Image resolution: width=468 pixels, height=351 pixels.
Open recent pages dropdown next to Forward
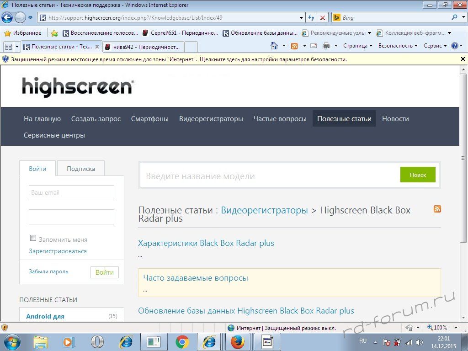click(x=31, y=18)
